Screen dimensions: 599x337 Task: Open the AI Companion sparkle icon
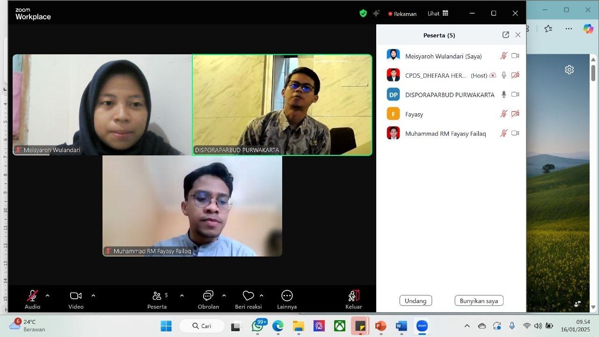(x=376, y=14)
